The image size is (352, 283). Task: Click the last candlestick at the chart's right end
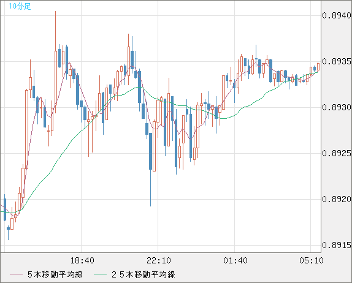[318, 67]
